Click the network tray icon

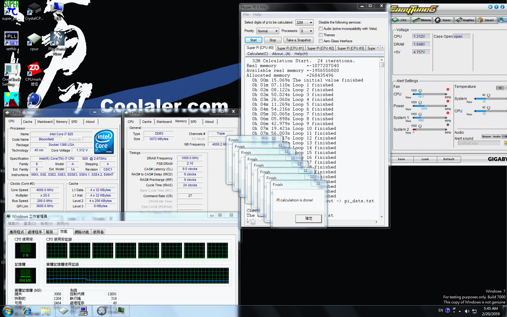tap(474, 311)
